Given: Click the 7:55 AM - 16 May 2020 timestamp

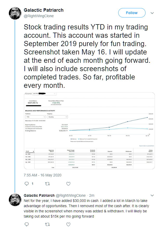Looking at the screenshot, I should 42,175.
